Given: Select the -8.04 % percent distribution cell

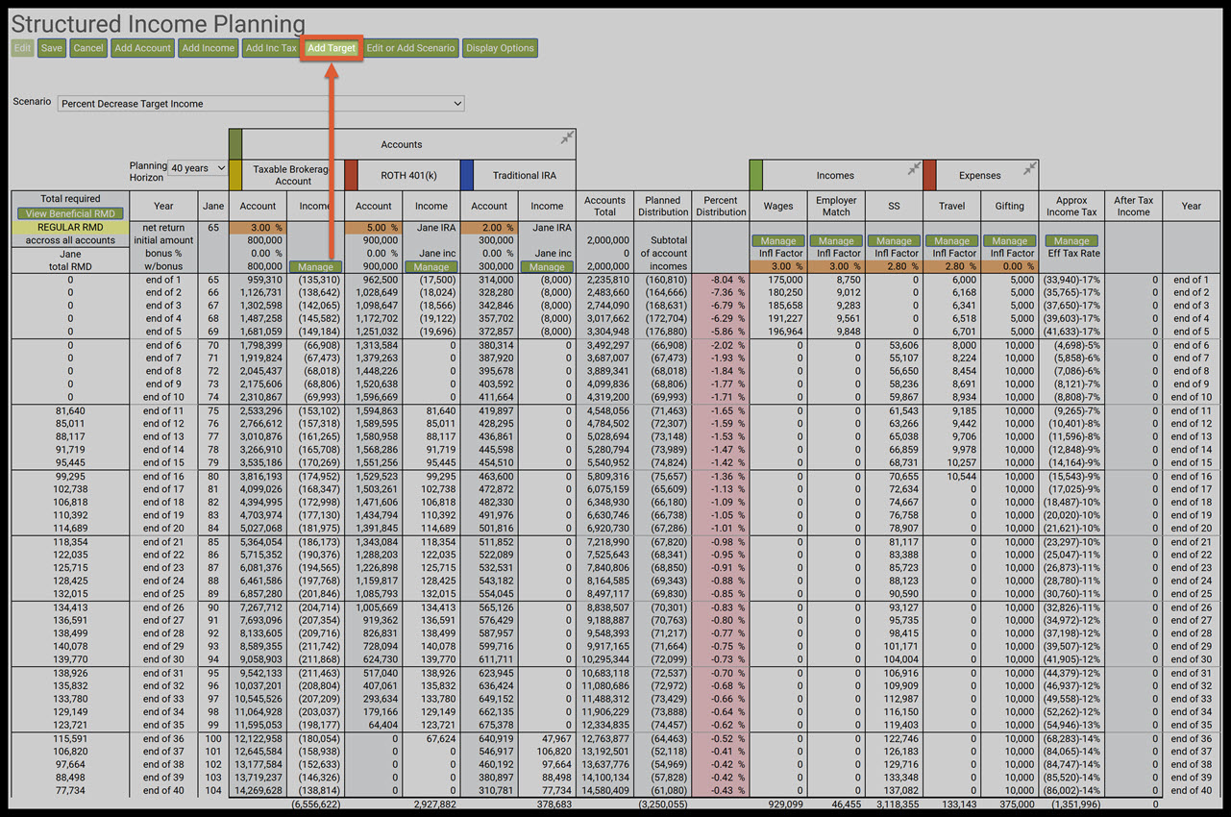Looking at the screenshot, I should 721,280.
